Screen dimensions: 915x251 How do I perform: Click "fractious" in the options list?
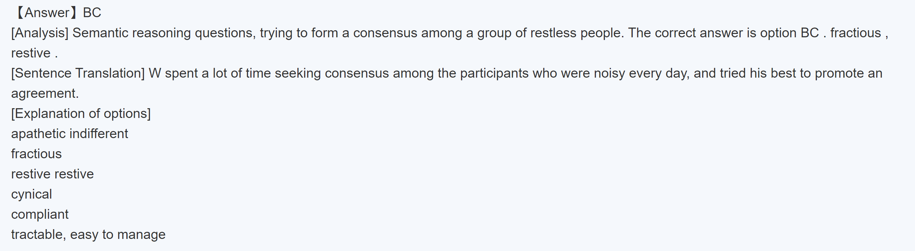[x=36, y=154]
